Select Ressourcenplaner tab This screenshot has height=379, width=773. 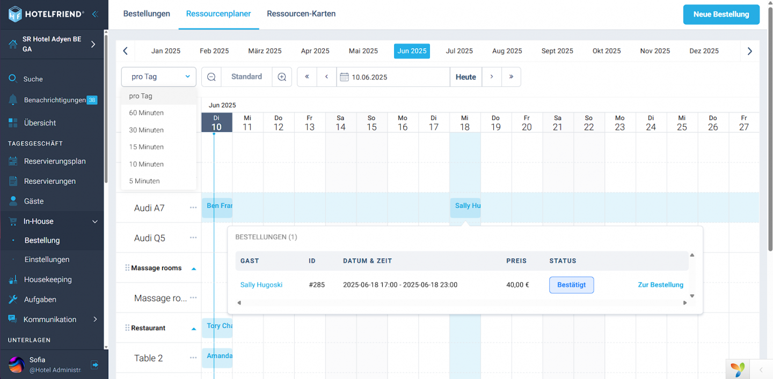coord(218,14)
